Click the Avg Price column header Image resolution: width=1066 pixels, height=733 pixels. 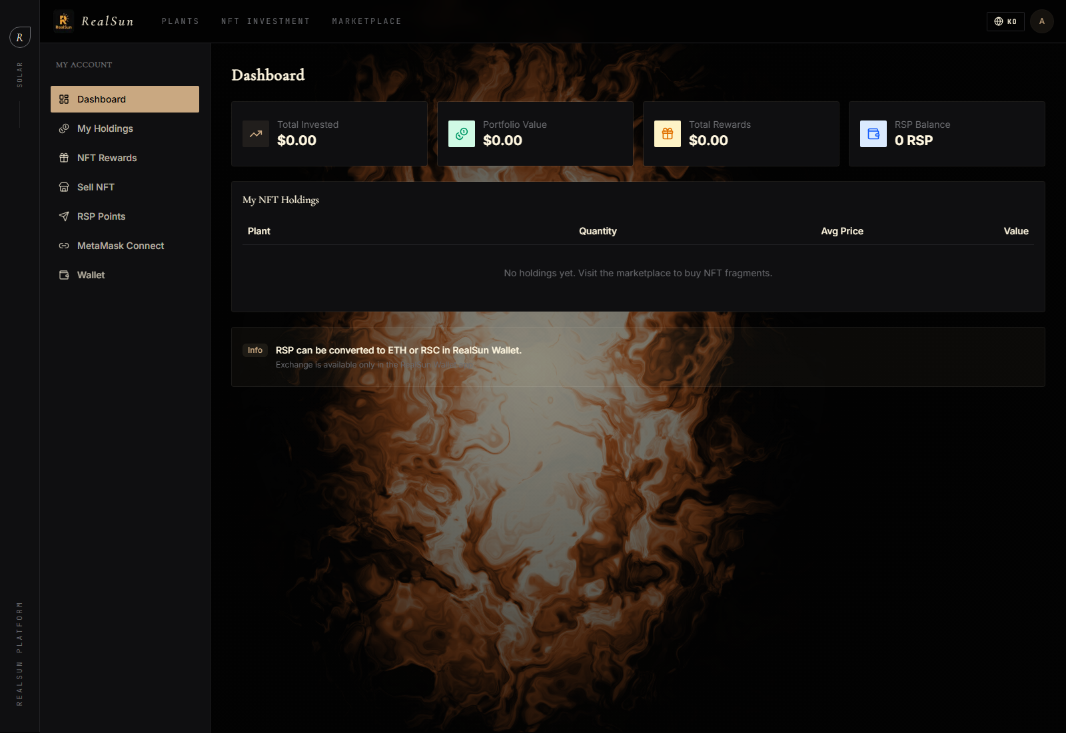pyautogui.click(x=842, y=231)
